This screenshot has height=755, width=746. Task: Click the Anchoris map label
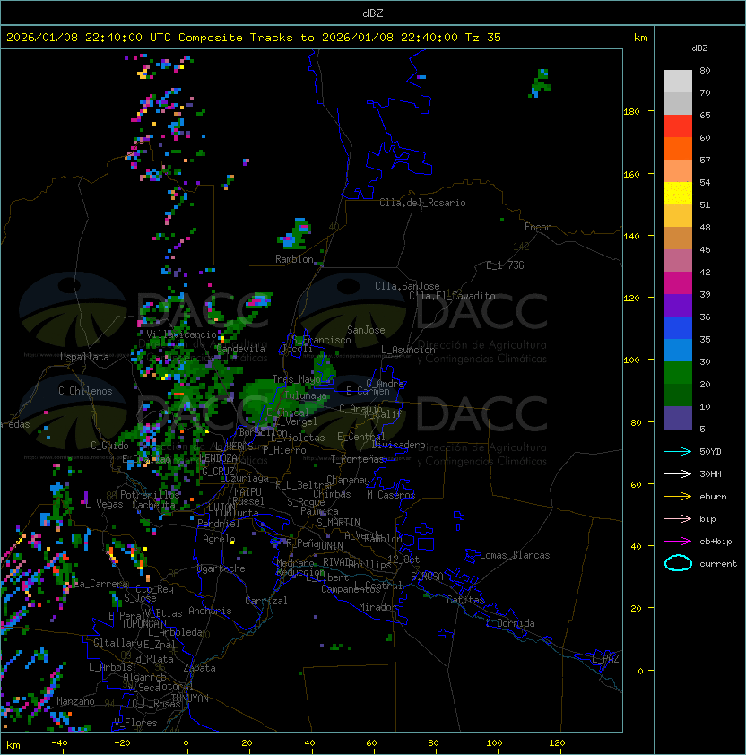coord(210,611)
